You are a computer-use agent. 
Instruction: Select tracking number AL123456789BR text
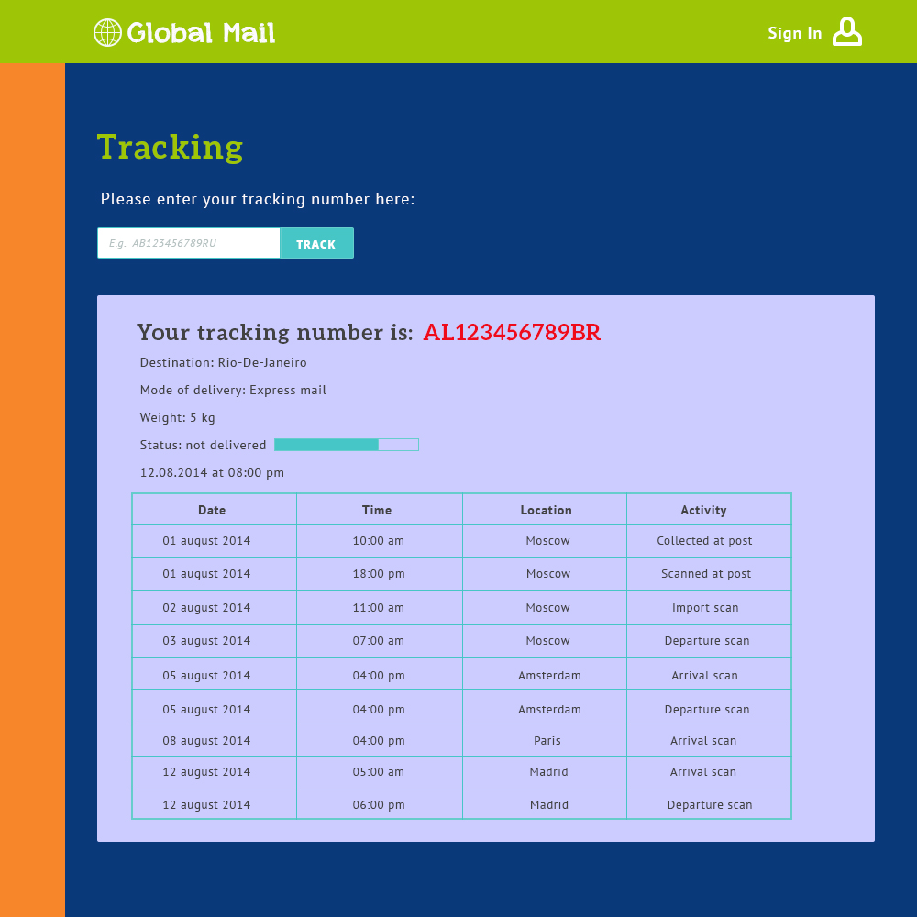[512, 333]
